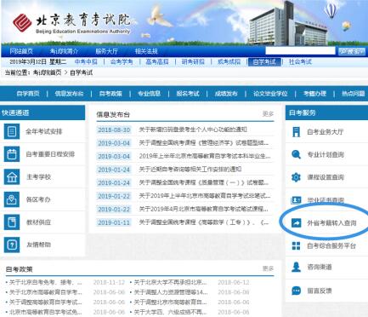Open the 全年考试安排 document icon
368x317 pixels.
point(12,131)
